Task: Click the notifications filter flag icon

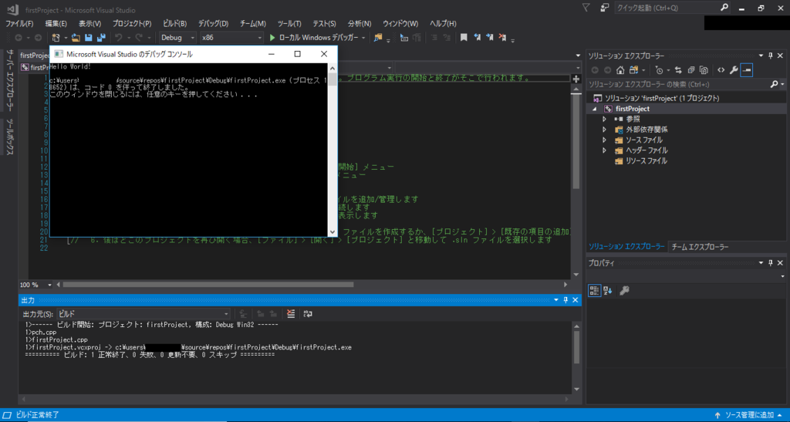Action: coord(586,8)
